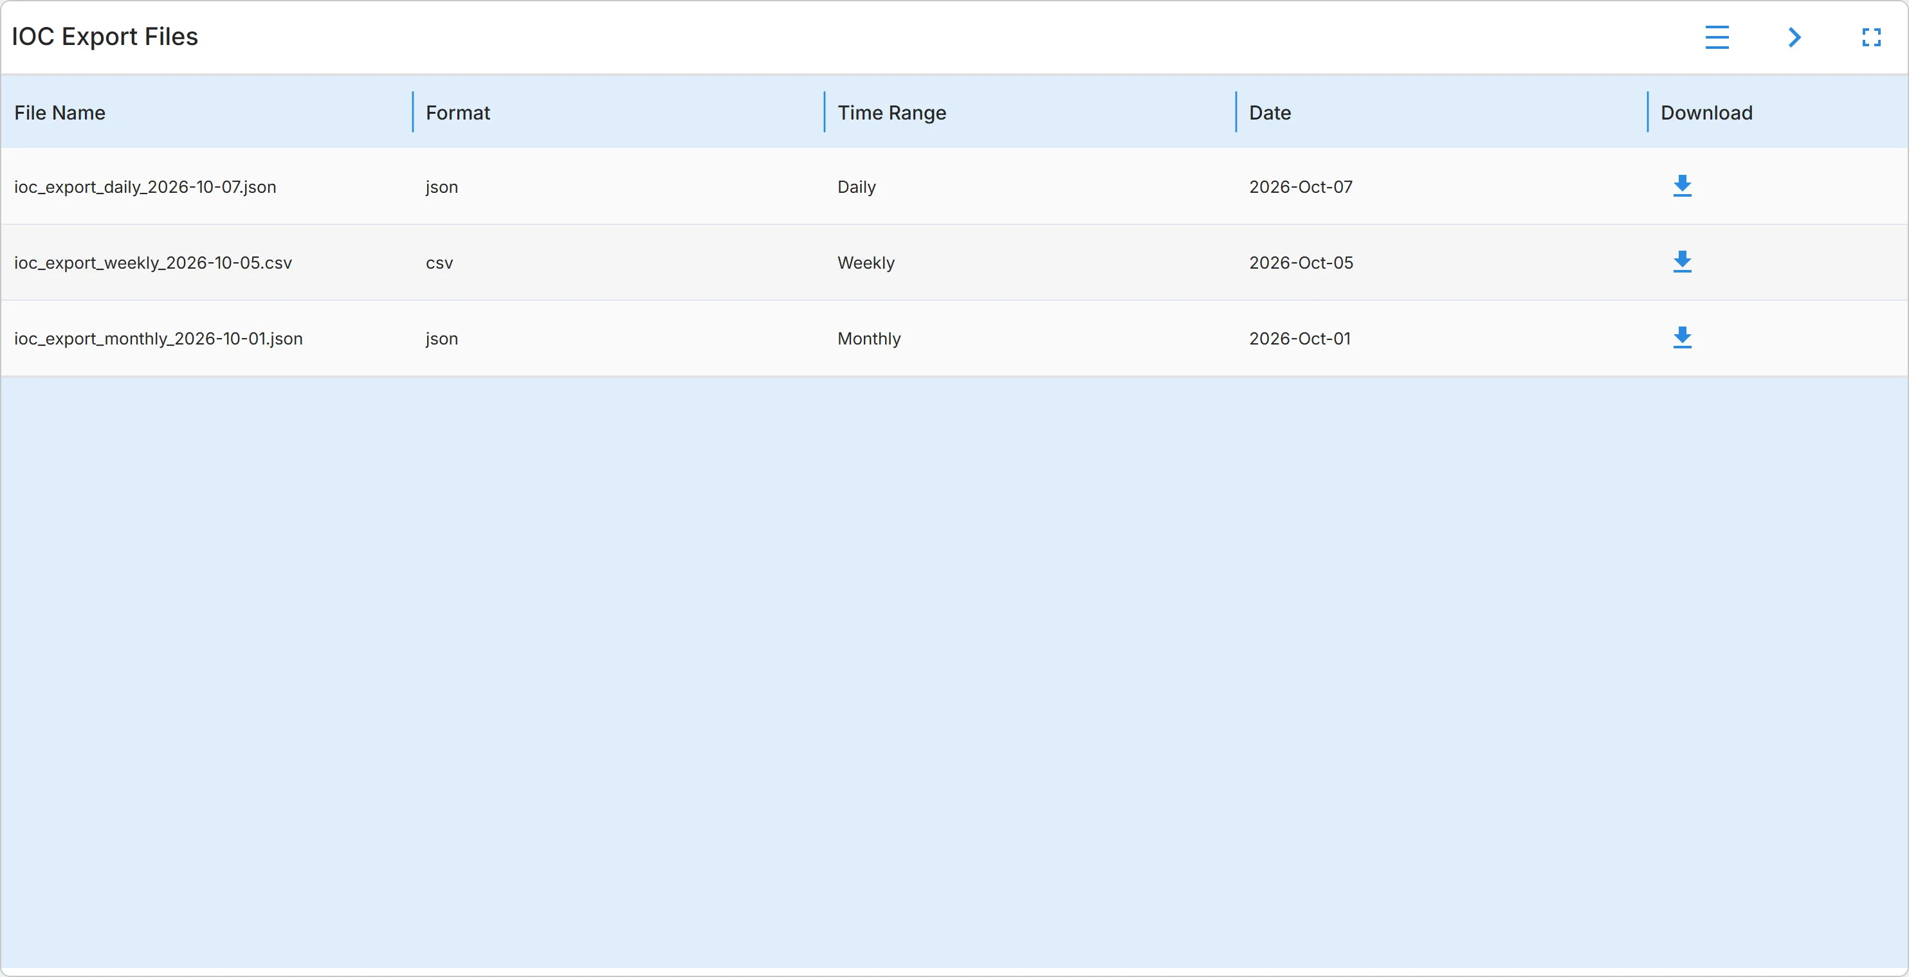Click the Monthly time range cell
Screen dimensions: 1909x977
pos(870,339)
